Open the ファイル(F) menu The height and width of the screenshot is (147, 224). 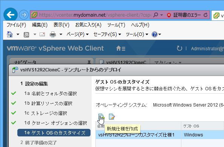coord(16,25)
